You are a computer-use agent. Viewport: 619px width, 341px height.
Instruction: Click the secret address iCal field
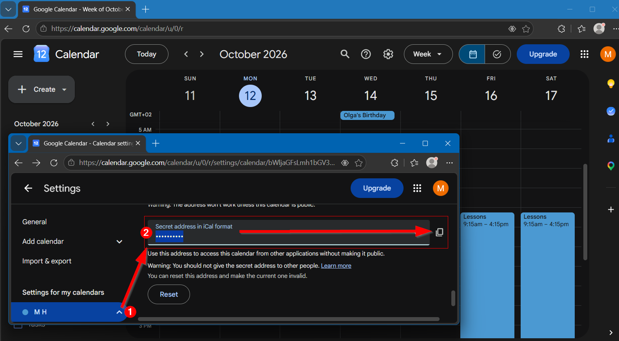click(289, 232)
